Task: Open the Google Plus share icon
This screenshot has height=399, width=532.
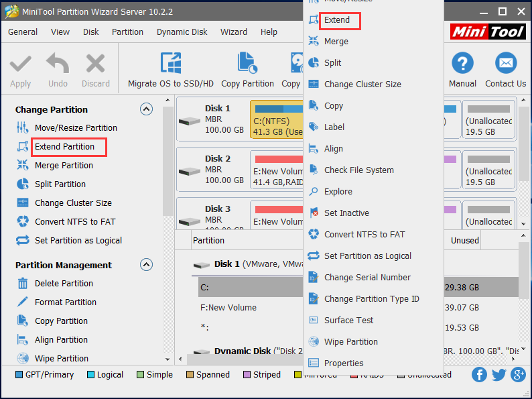Action: tap(519, 375)
